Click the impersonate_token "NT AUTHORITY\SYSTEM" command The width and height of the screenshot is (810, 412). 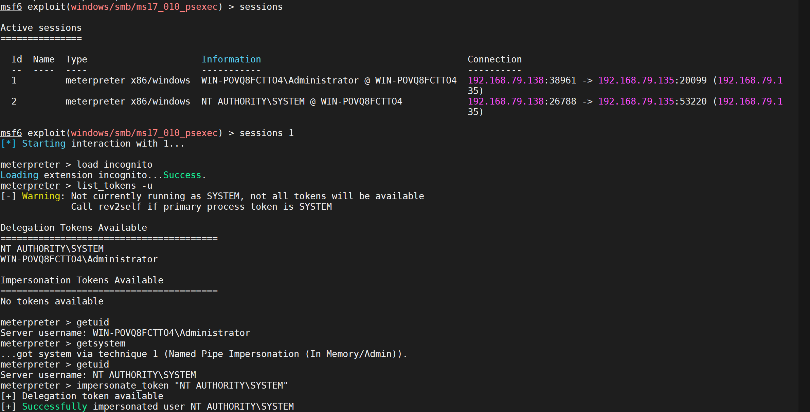182,386
